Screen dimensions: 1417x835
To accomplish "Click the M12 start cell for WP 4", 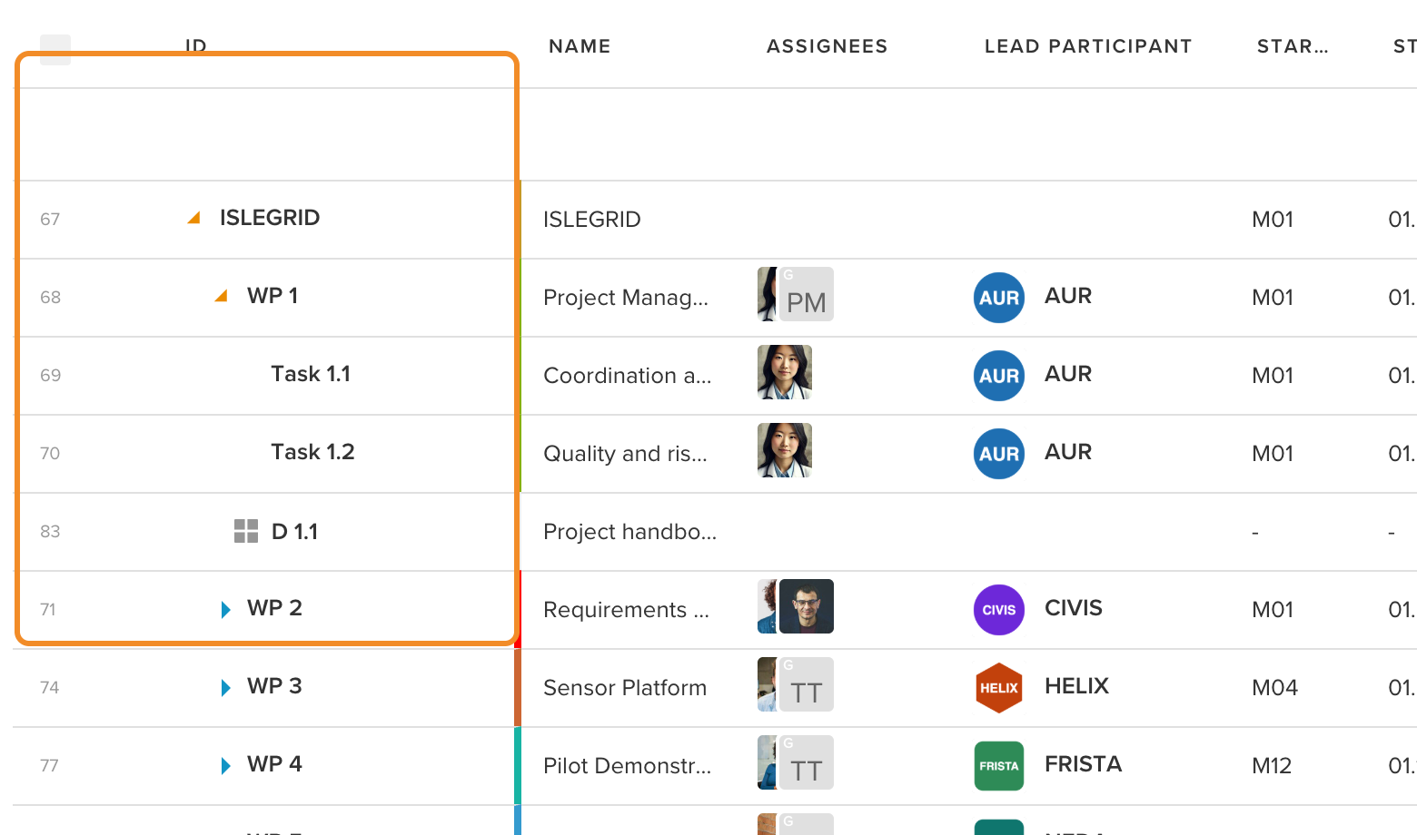I will (x=1272, y=766).
